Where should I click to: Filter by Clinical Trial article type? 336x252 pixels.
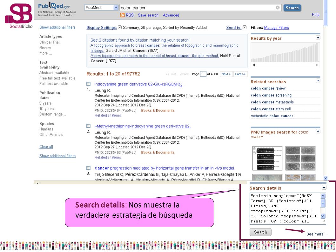tap(50, 42)
